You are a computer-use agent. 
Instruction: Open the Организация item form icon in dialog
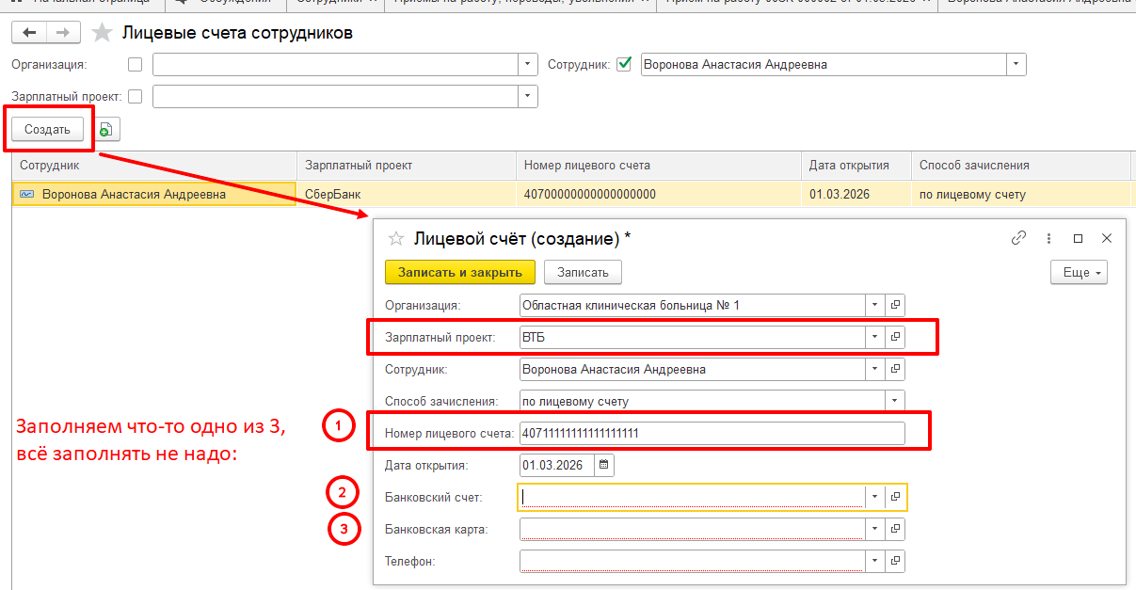pos(896,305)
